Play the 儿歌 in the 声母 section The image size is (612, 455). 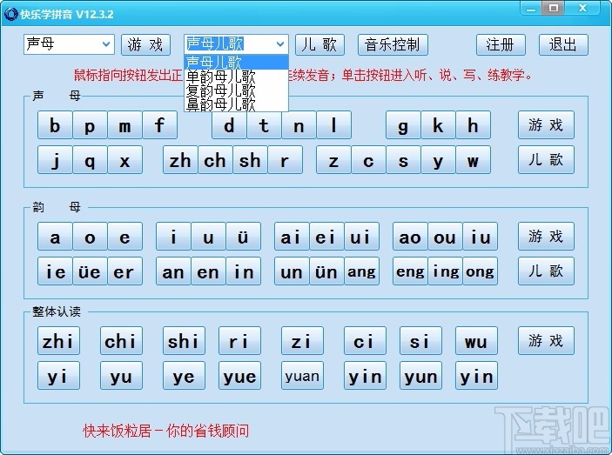tap(546, 160)
